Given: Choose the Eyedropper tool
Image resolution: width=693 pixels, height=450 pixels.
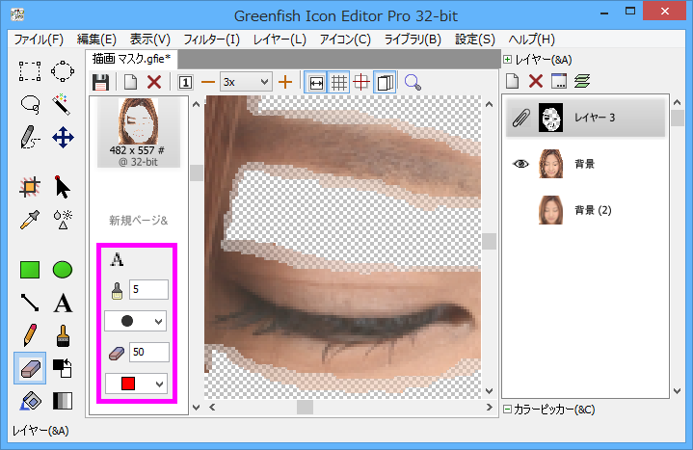Looking at the screenshot, I should [x=30, y=219].
